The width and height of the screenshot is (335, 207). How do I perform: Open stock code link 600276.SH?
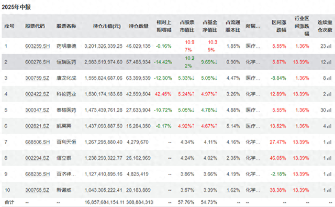pos(37,62)
